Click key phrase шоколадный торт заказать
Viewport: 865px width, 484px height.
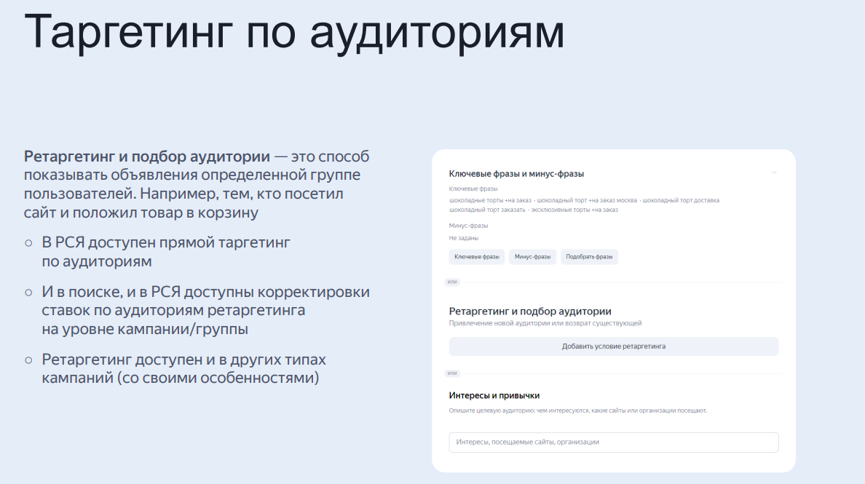487,210
